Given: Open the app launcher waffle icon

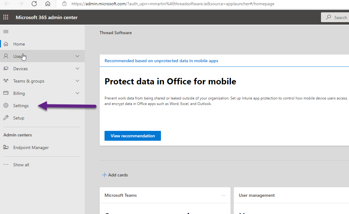Looking at the screenshot, I should (x=6, y=17).
